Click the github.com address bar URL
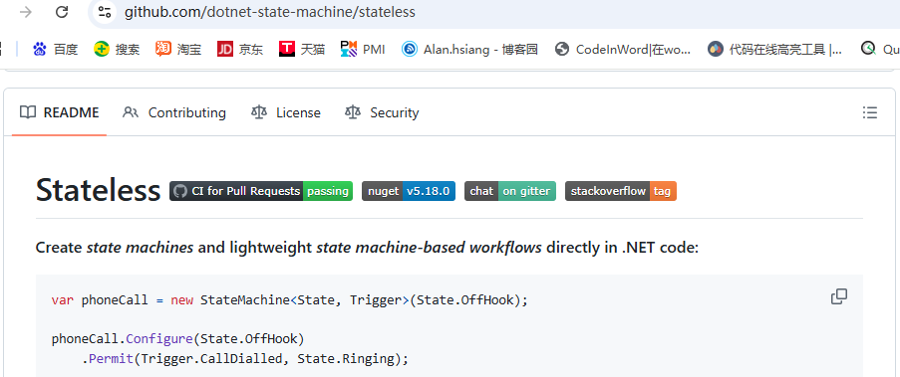900x377 pixels. (270, 12)
